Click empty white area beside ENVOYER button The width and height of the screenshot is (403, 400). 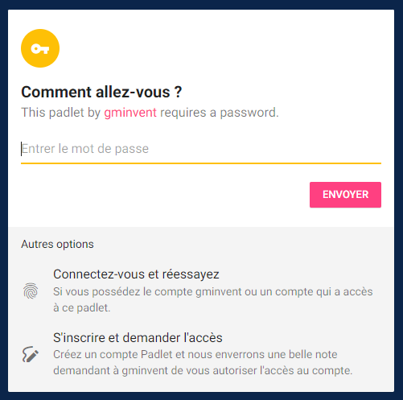pos(161,195)
